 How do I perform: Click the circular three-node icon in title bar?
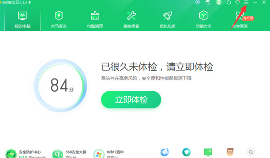[x=229, y=2]
